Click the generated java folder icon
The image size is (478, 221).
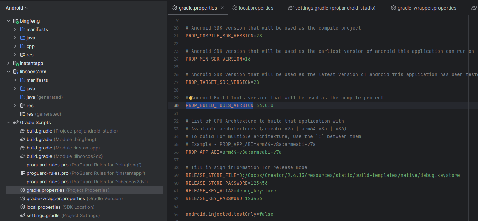[23, 97]
